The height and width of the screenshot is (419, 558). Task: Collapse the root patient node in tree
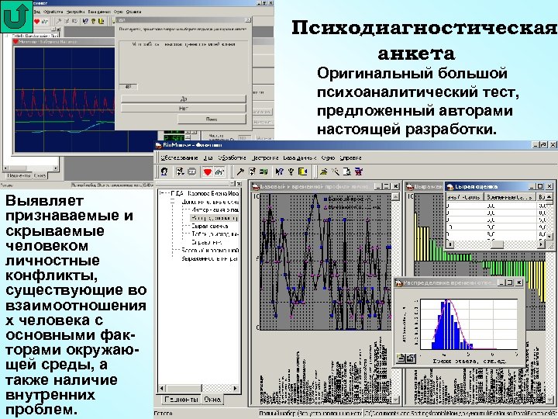coord(161,194)
